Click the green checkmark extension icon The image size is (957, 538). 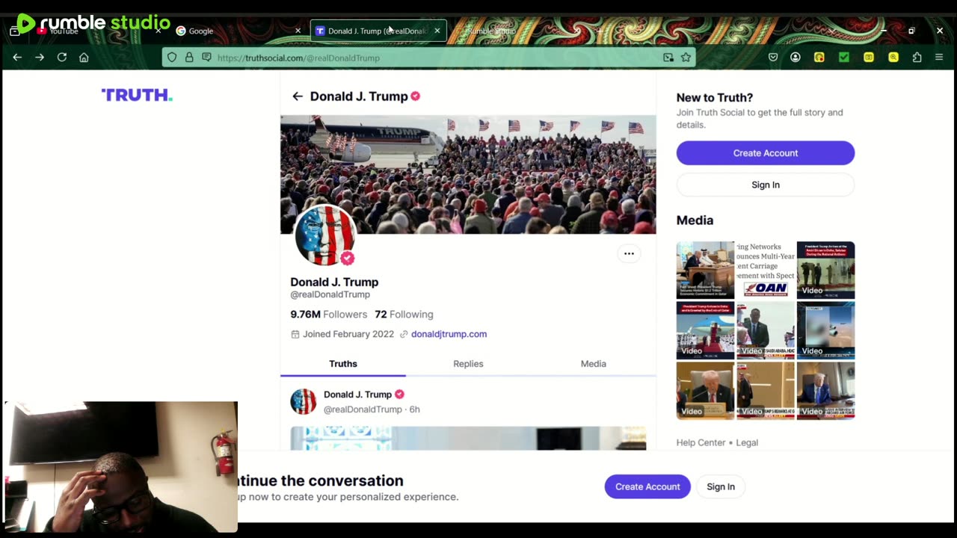tap(844, 58)
